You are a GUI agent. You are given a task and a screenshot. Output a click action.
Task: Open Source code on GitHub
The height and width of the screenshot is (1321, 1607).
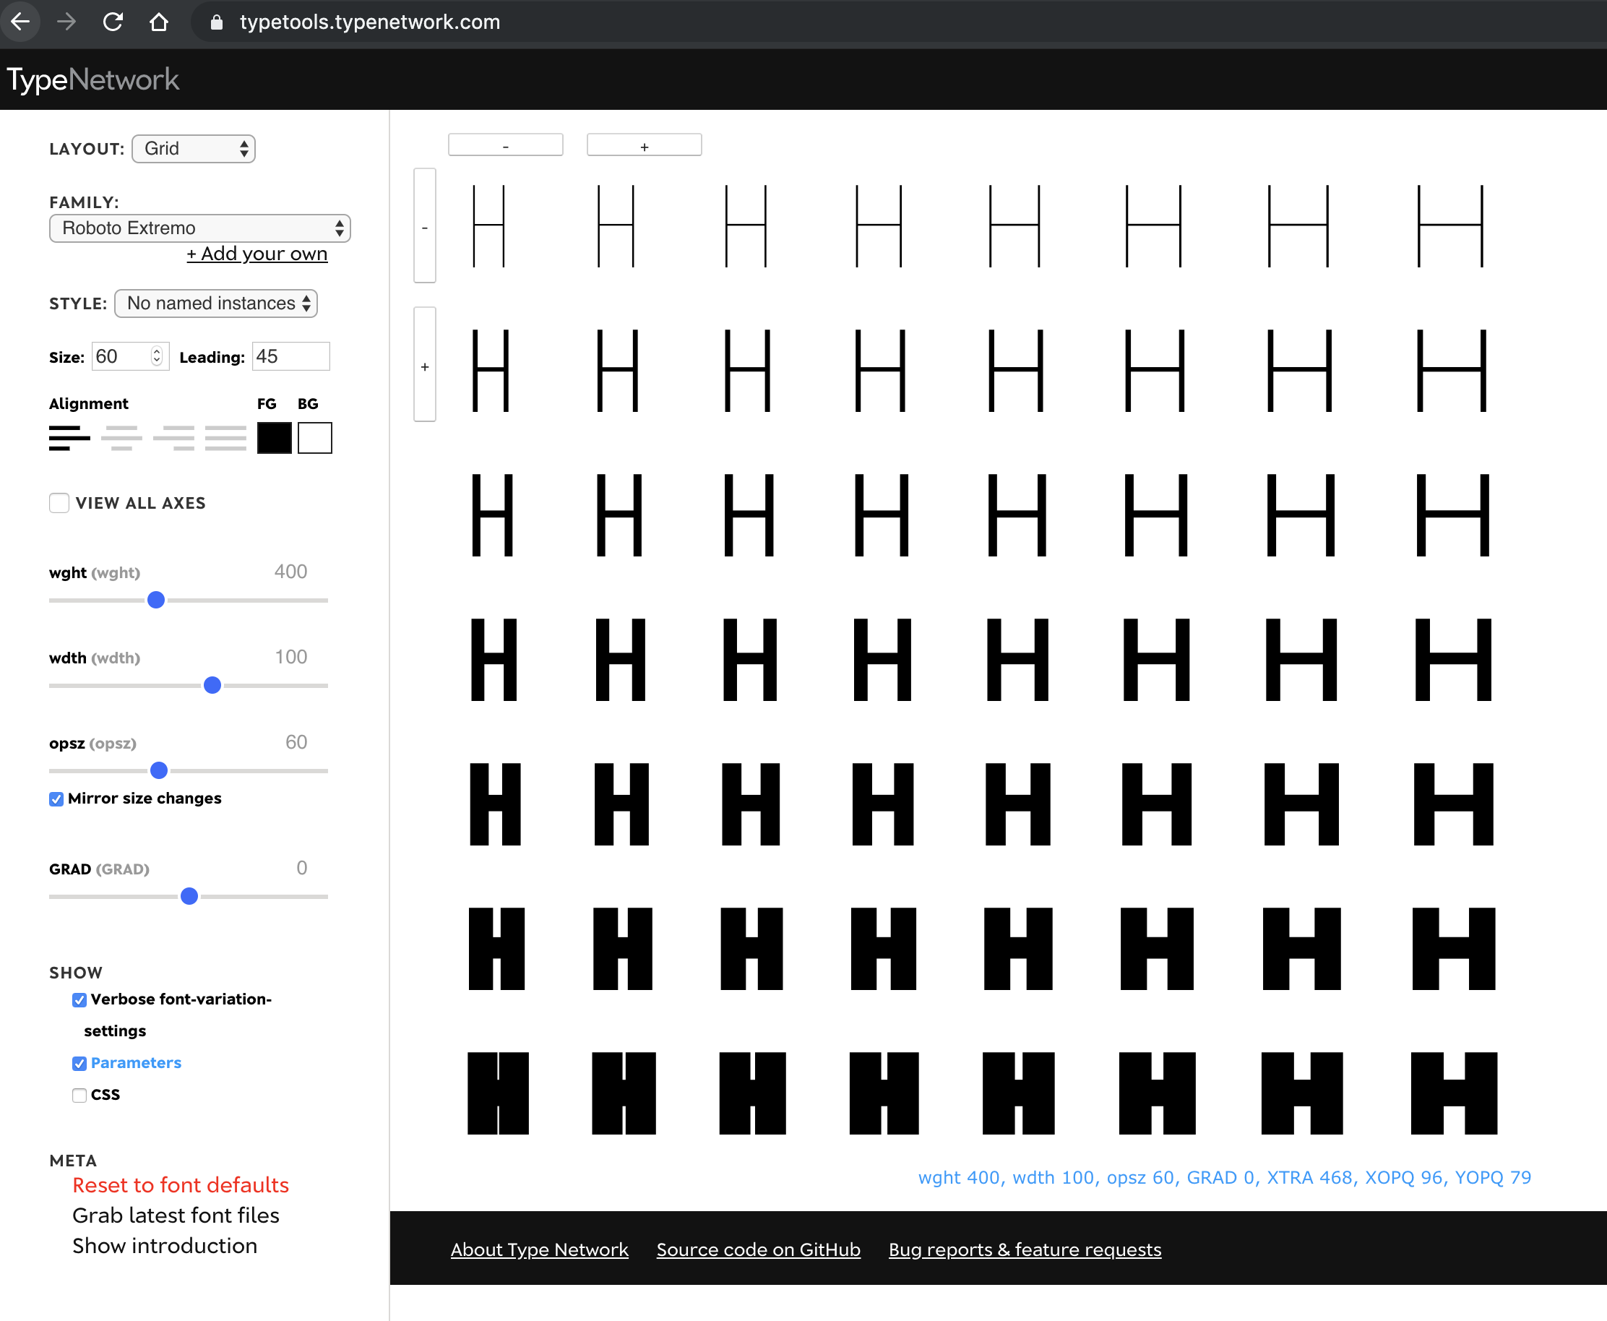[758, 1249]
